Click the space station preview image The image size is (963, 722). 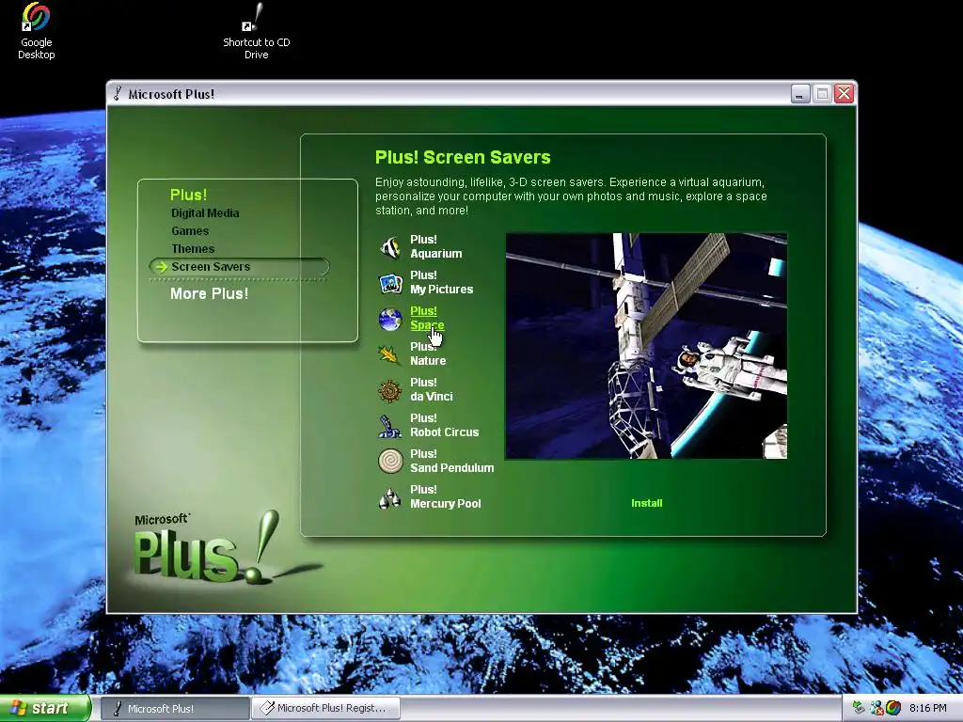click(x=646, y=346)
